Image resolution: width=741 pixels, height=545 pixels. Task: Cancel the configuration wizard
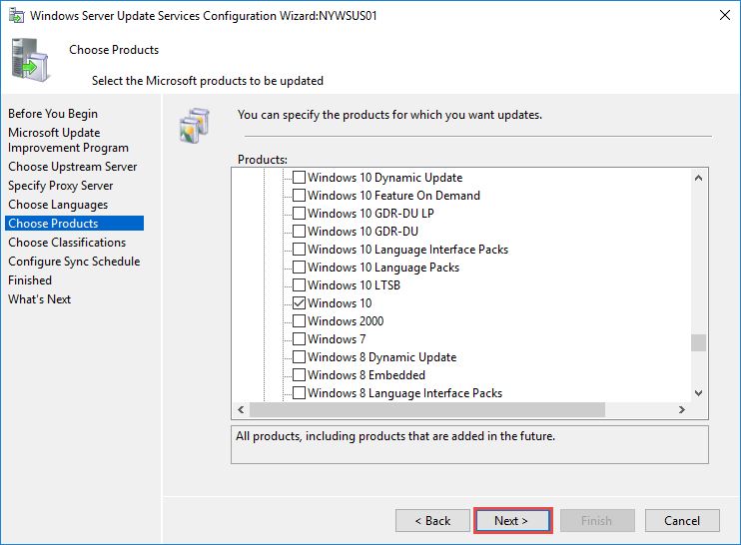pos(682,520)
